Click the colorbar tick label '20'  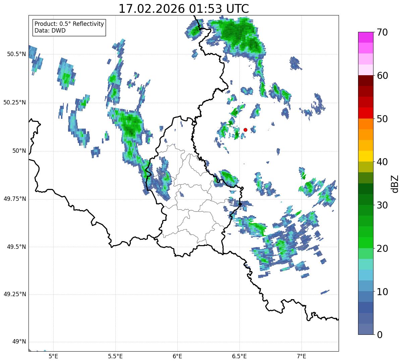(382, 248)
